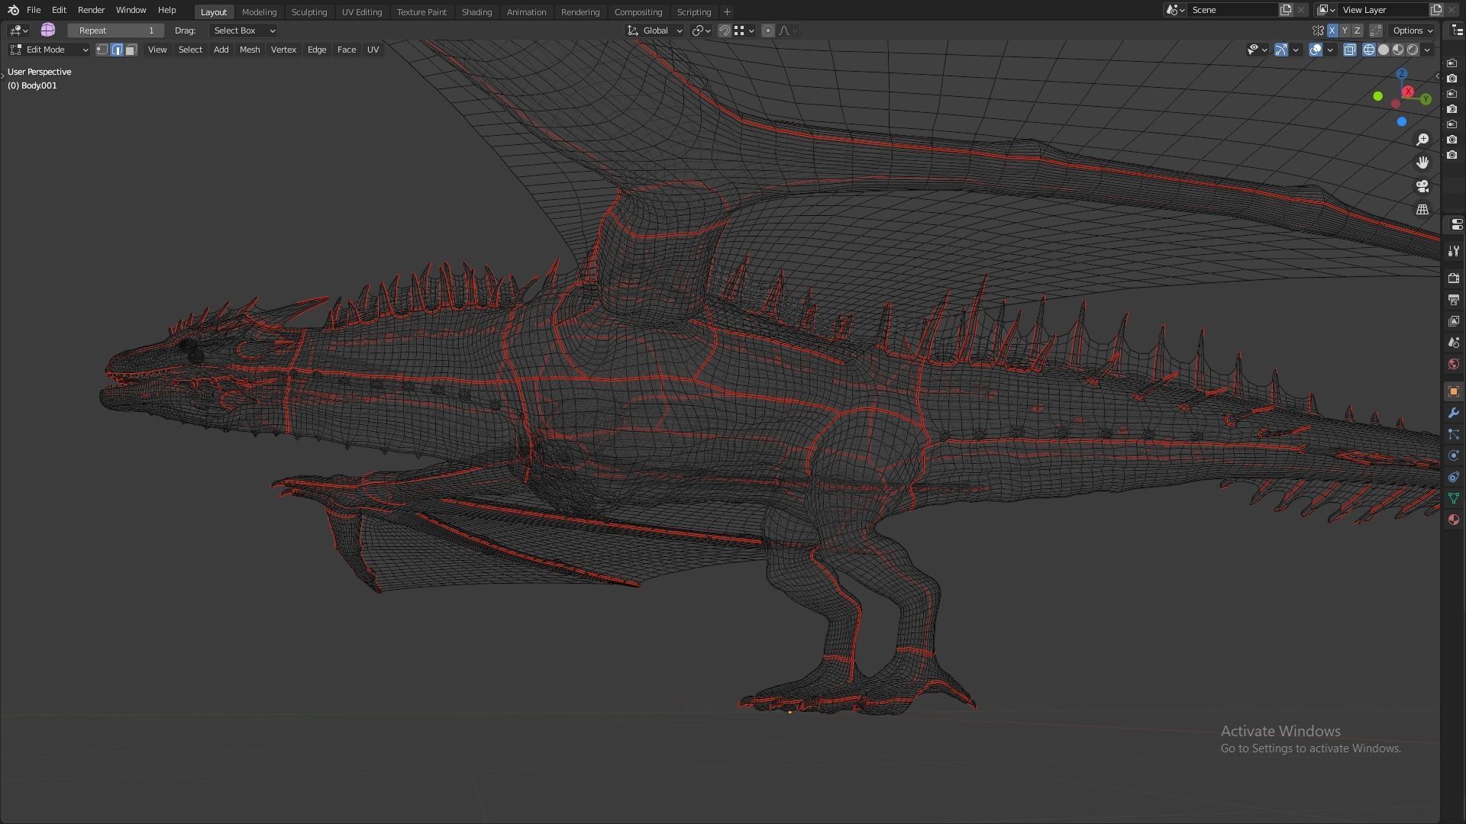Open the Edit Mode dropdown
This screenshot has height=824, width=1466.
point(49,50)
